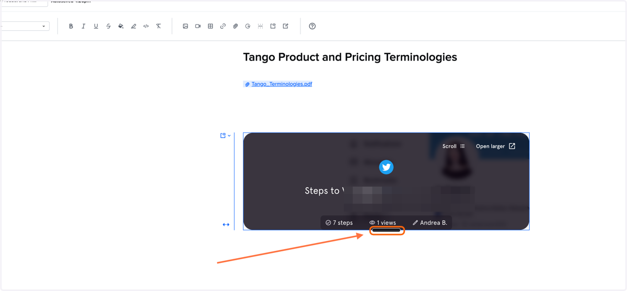627x291 pixels.
Task: Click the page title Tango Product and Pricing Terminologies
Action: coord(350,57)
